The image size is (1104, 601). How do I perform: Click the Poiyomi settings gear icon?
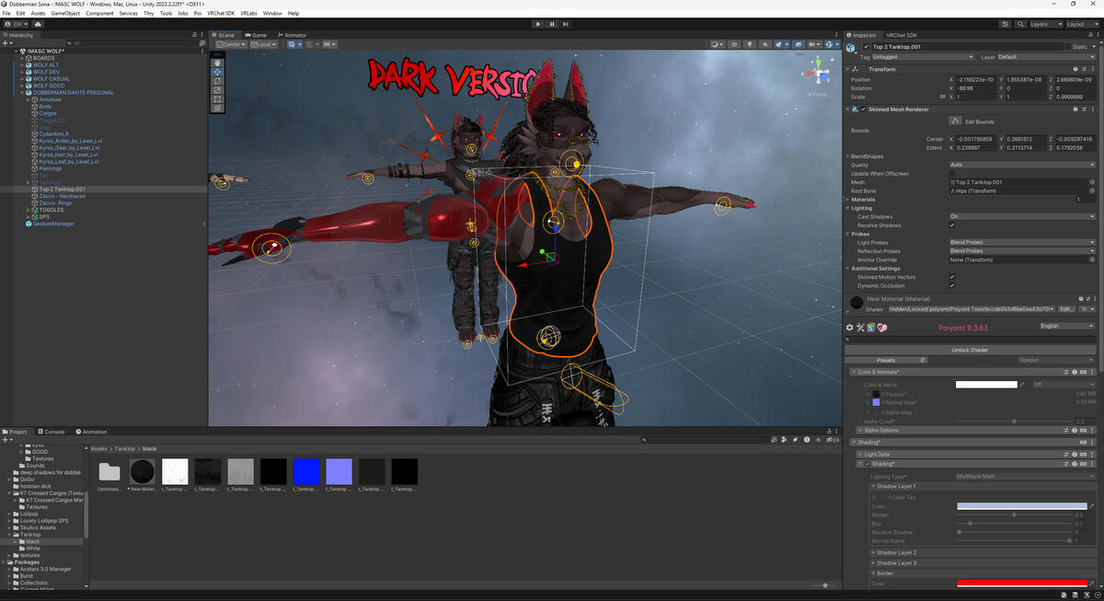point(849,328)
